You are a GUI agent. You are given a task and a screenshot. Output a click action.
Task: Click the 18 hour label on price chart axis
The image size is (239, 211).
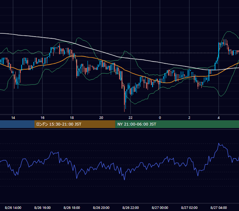click(72, 118)
